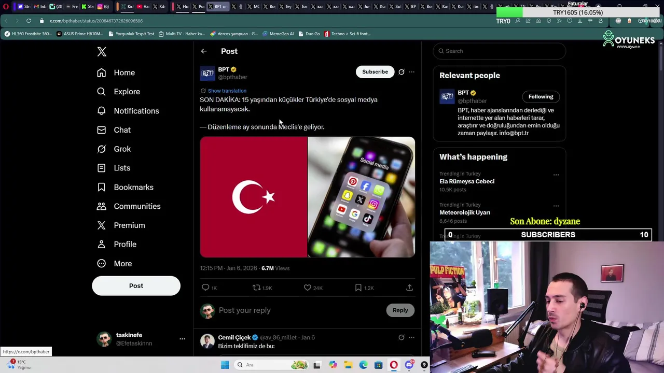Open Microsoft Edge from the taskbar
Image resolution: width=664 pixels, height=373 pixels.
[x=363, y=365]
